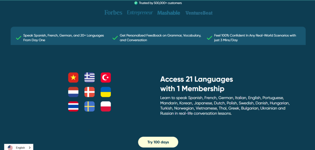Click the Try 100 days button

click(158, 142)
